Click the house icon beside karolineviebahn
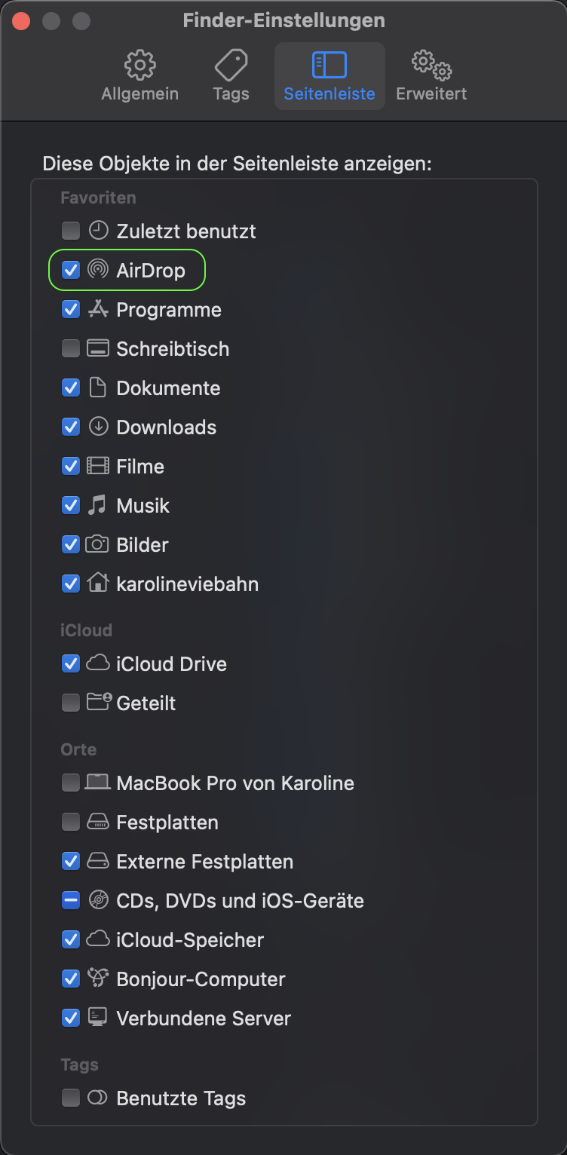The width and height of the screenshot is (567, 1155). tap(98, 584)
